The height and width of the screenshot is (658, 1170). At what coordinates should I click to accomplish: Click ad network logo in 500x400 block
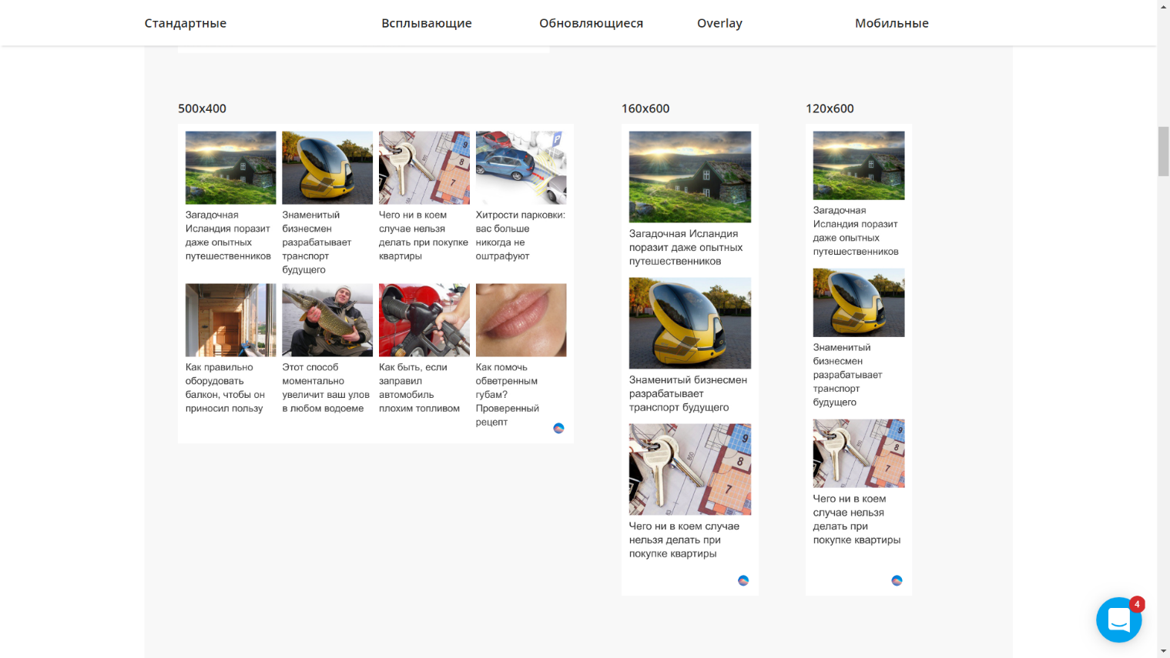[558, 428]
